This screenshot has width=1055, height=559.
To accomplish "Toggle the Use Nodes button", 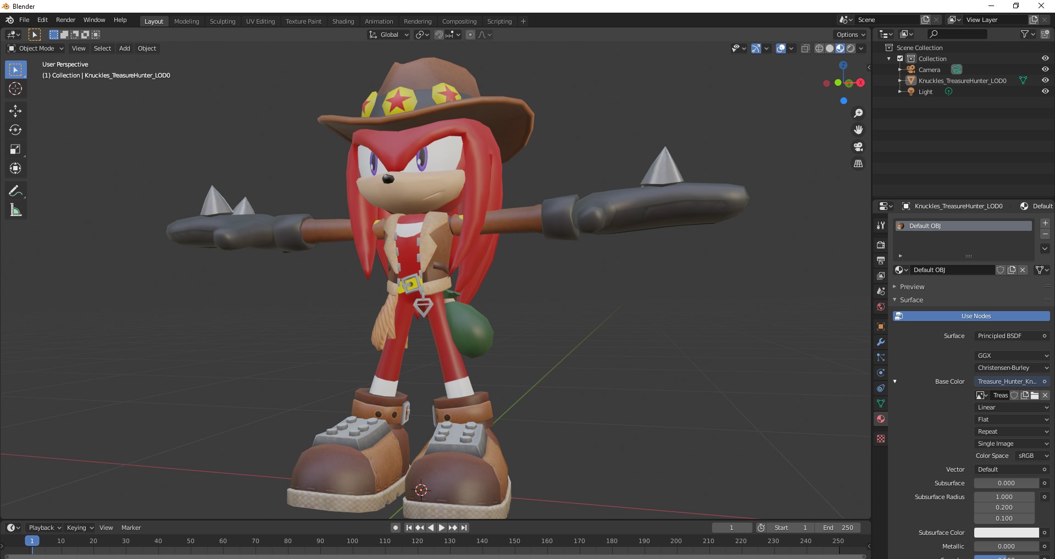I will pyautogui.click(x=971, y=316).
